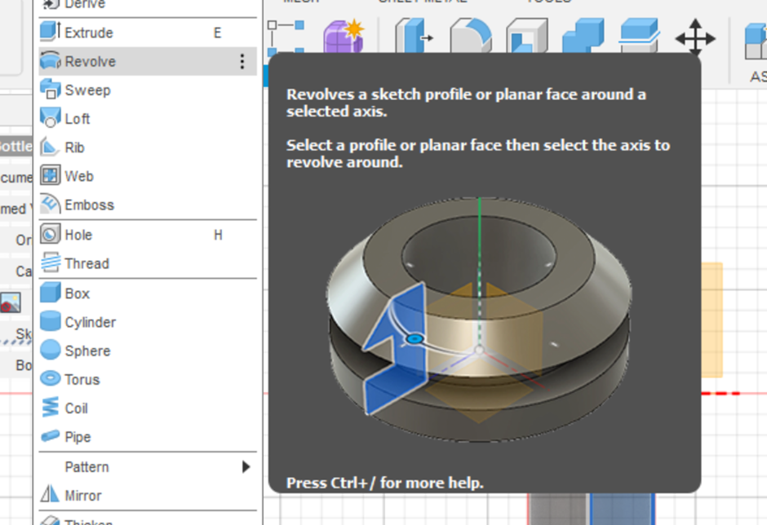
Task: Click the Shell toolbar icon
Action: click(x=527, y=35)
